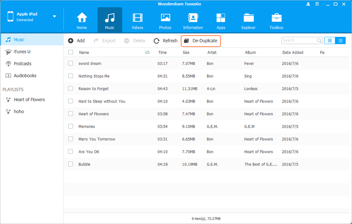
Task: Click inside the Search field
Action: (x=298, y=41)
